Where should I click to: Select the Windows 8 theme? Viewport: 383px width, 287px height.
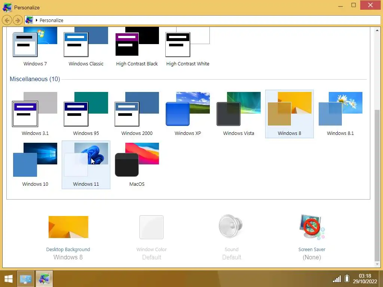click(x=289, y=114)
